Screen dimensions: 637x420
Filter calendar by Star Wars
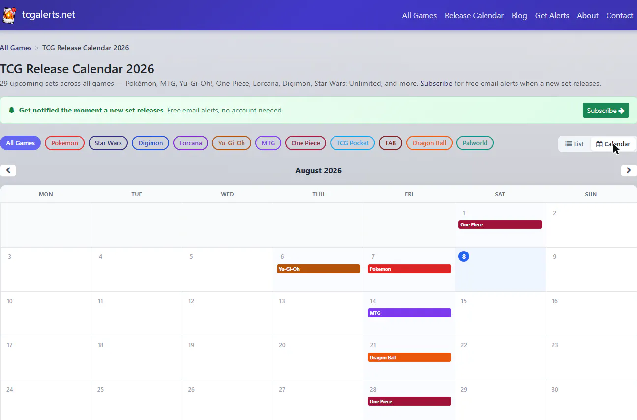click(x=108, y=143)
